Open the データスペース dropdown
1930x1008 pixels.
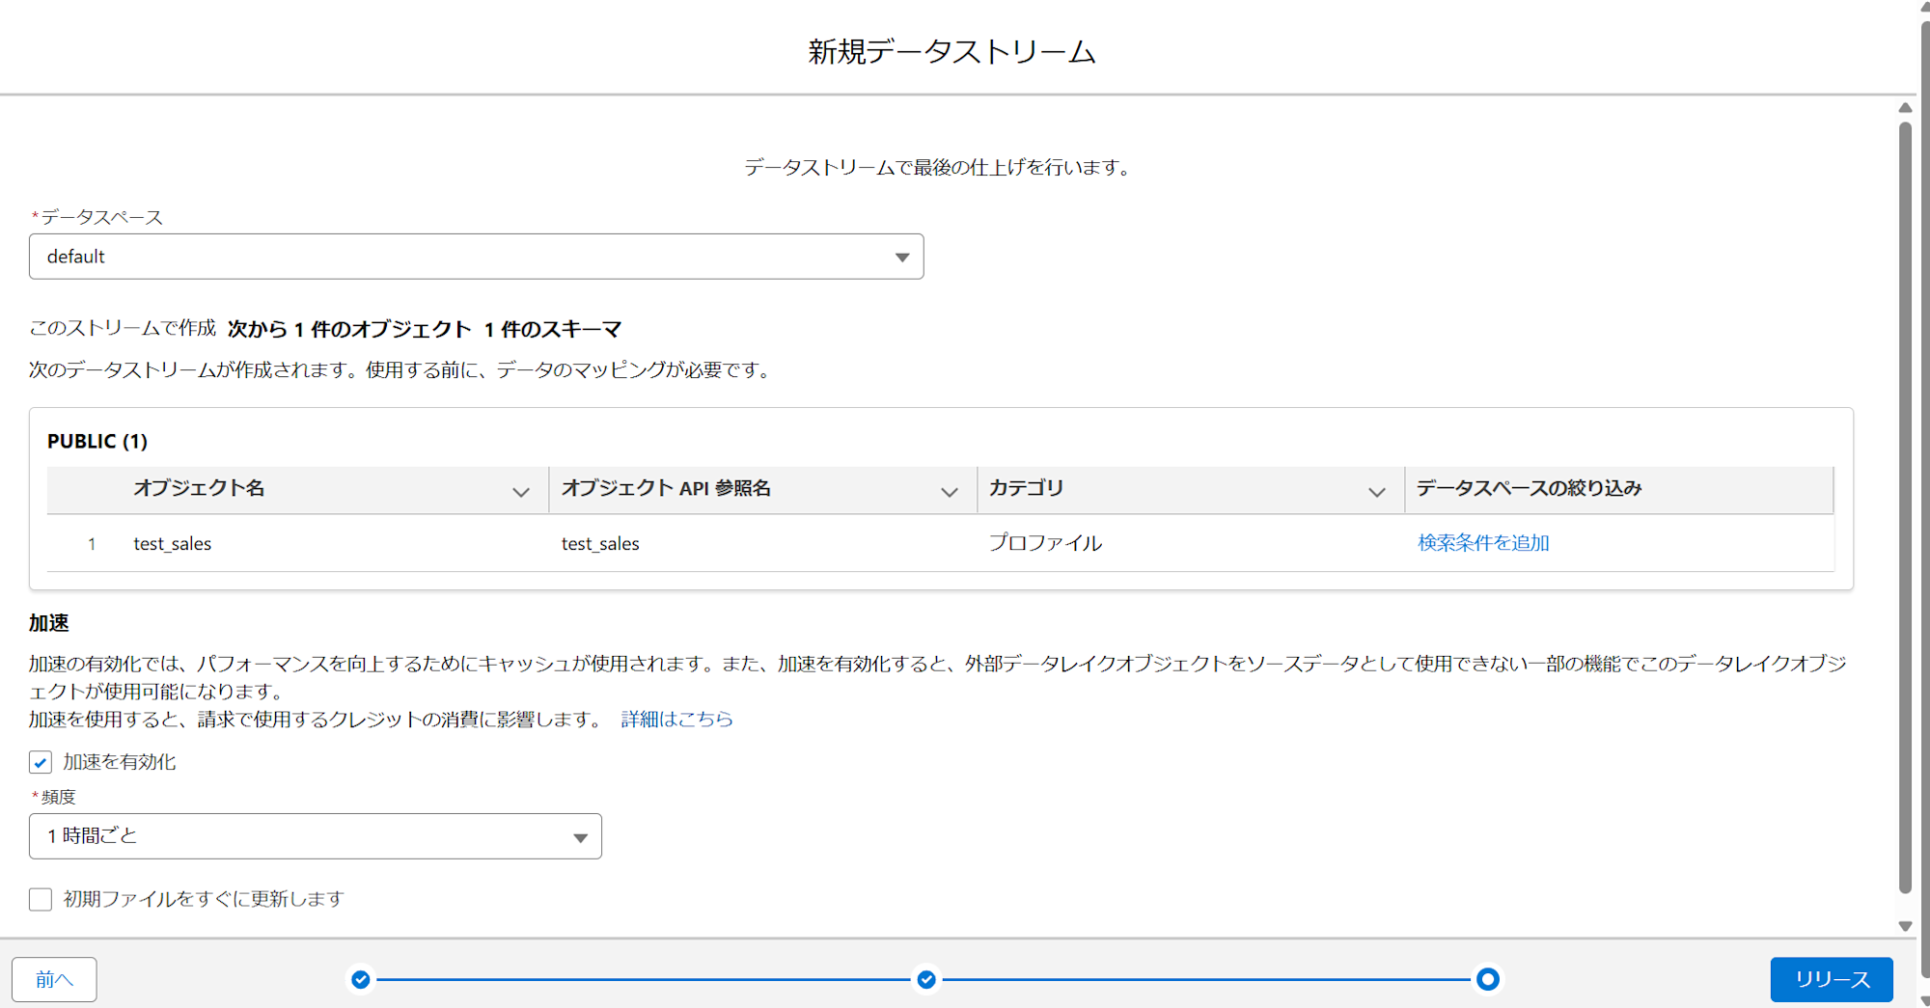tap(476, 257)
